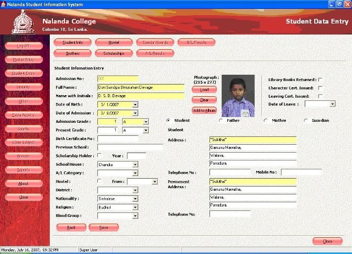
Task: Expand the District dropdown
Action: coord(135,190)
